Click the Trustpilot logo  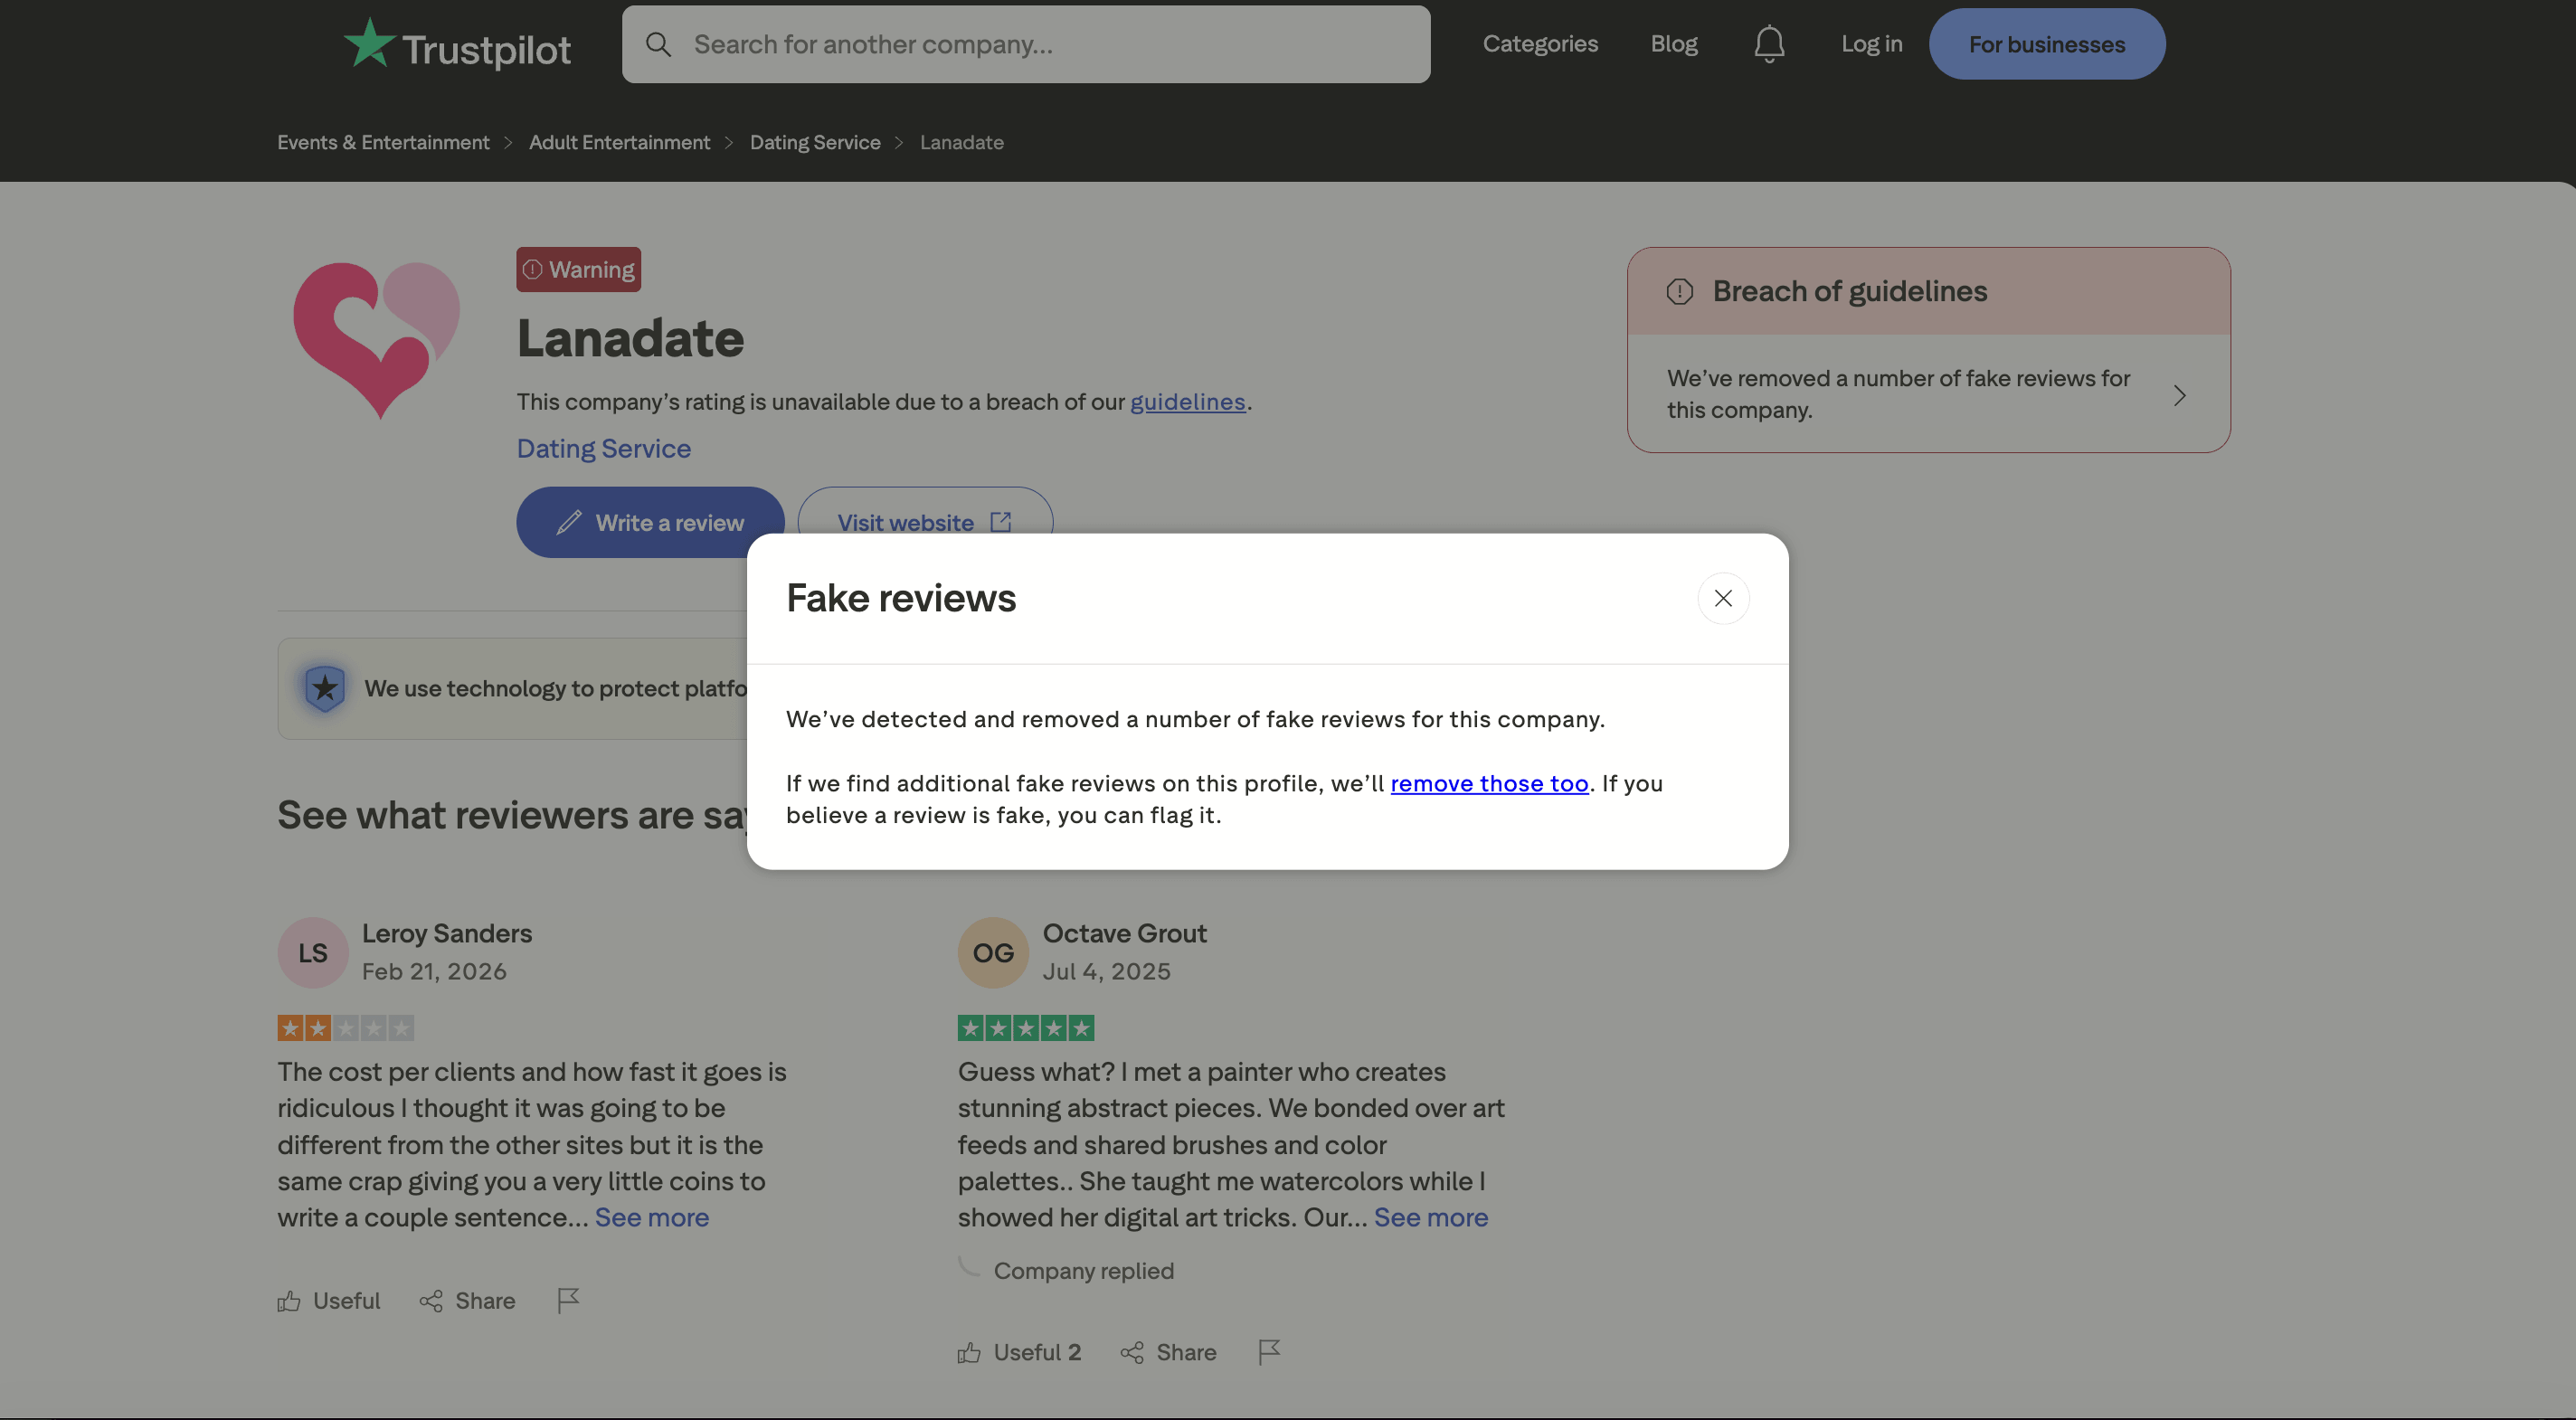click(457, 44)
